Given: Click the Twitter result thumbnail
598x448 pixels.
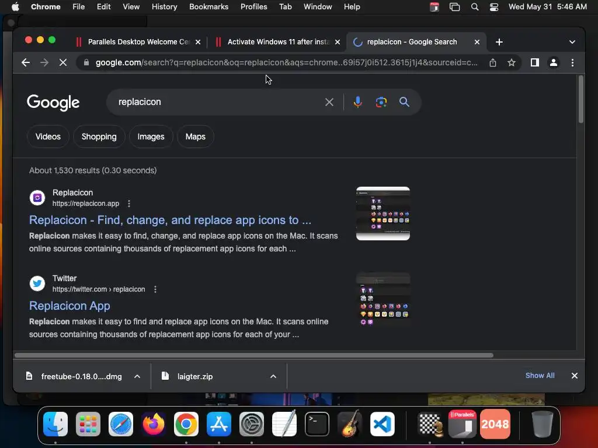Looking at the screenshot, I should pos(383,299).
